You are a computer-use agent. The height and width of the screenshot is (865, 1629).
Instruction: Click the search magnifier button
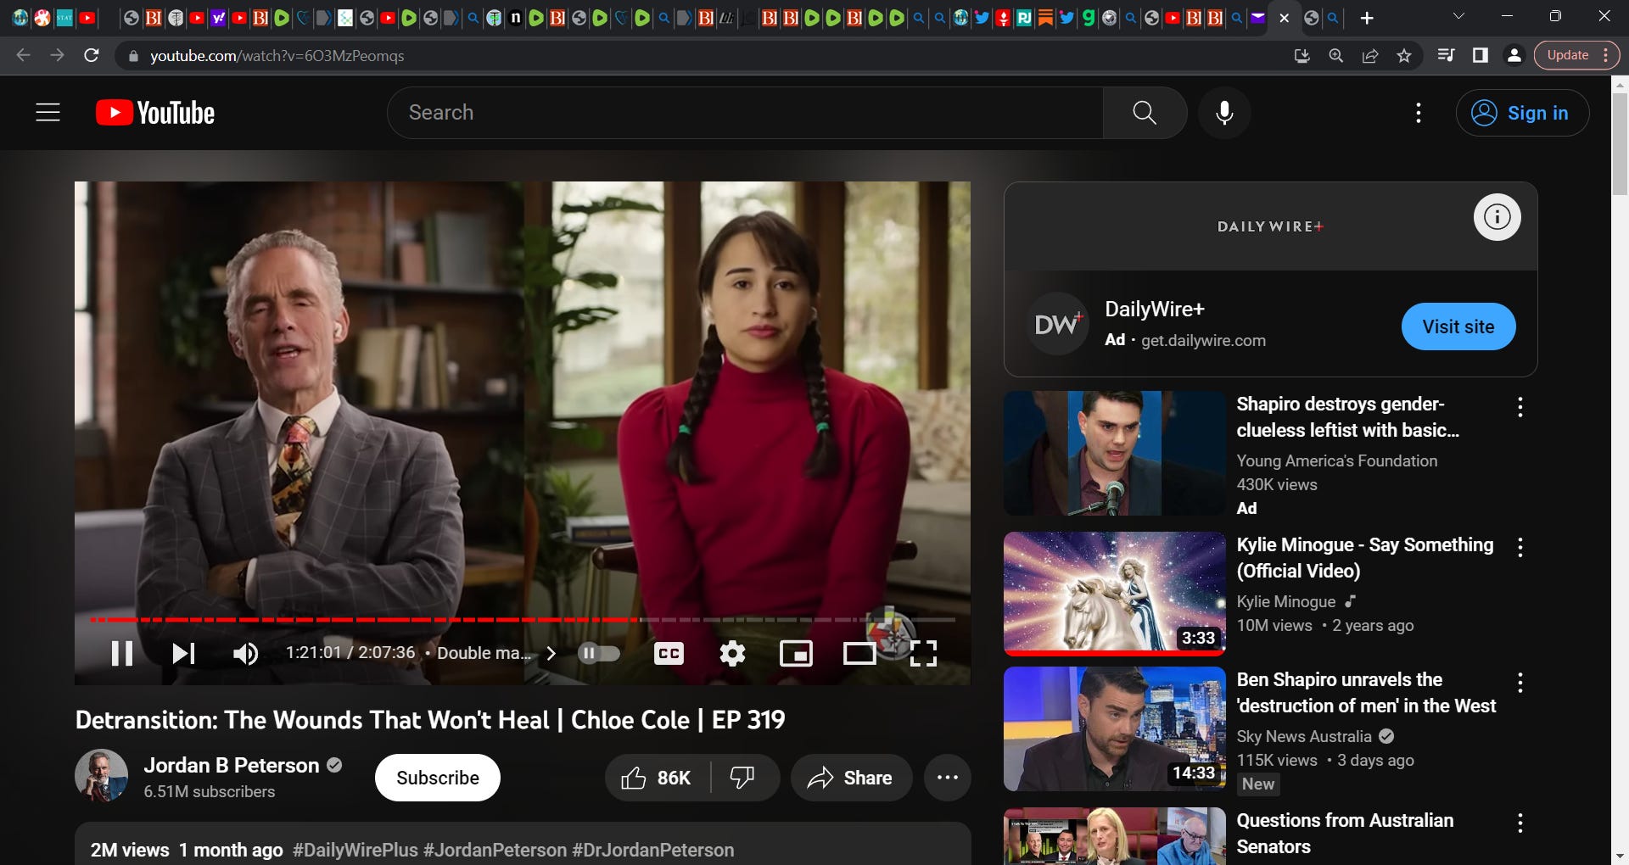1145,113
